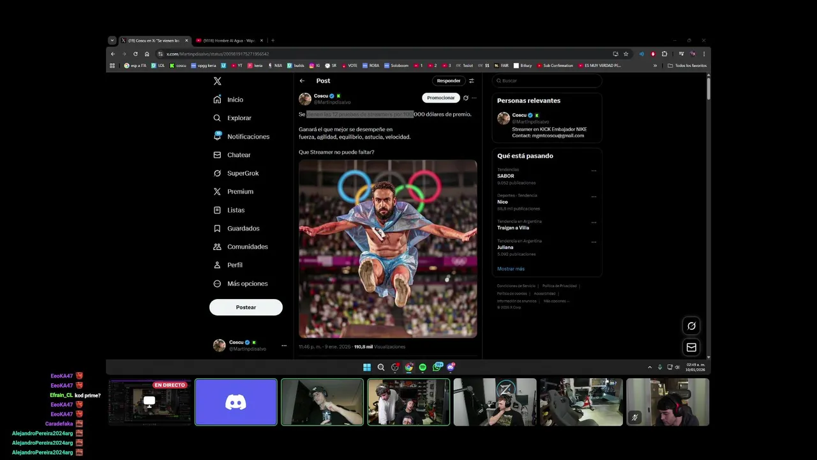Select the Discord logo participant tile

point(236,402)
